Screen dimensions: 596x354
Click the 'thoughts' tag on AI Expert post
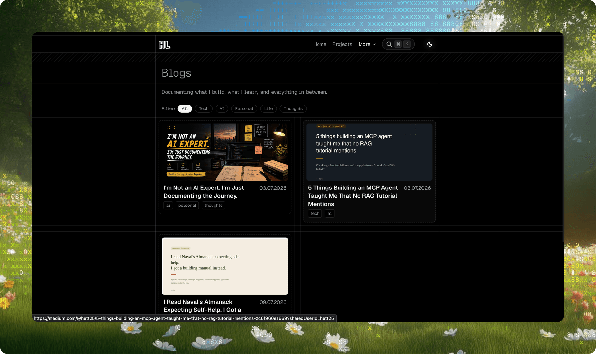click(214, 206)
